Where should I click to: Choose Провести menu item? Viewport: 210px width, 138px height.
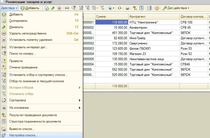click(41, 61)
